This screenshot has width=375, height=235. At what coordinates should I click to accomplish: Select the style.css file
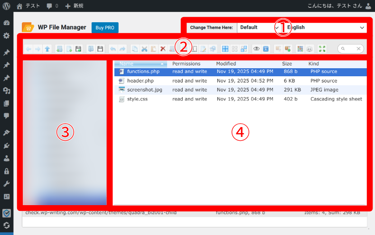240,99
